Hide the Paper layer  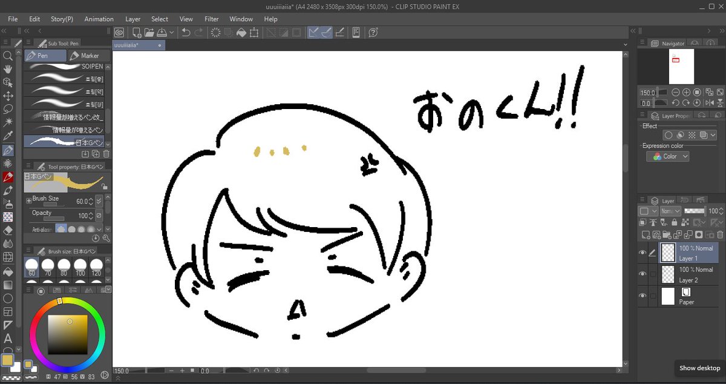coord(643,296)
